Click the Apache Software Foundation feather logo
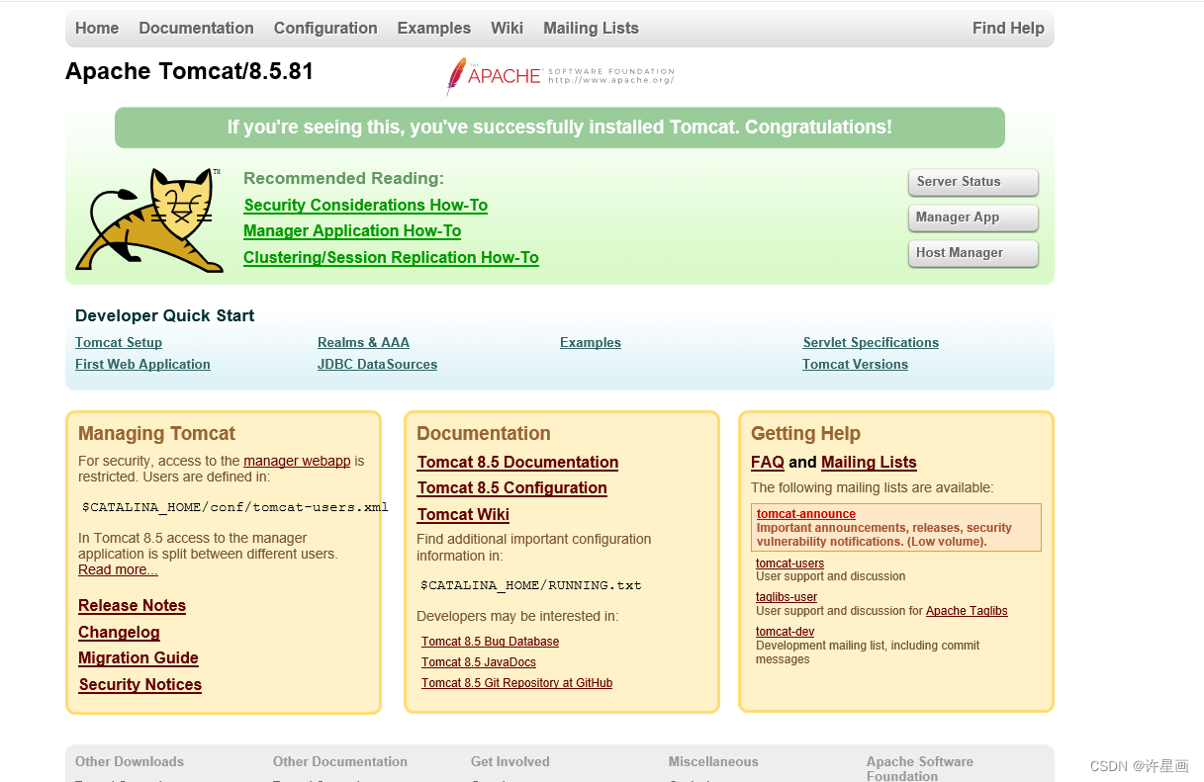 560,76
